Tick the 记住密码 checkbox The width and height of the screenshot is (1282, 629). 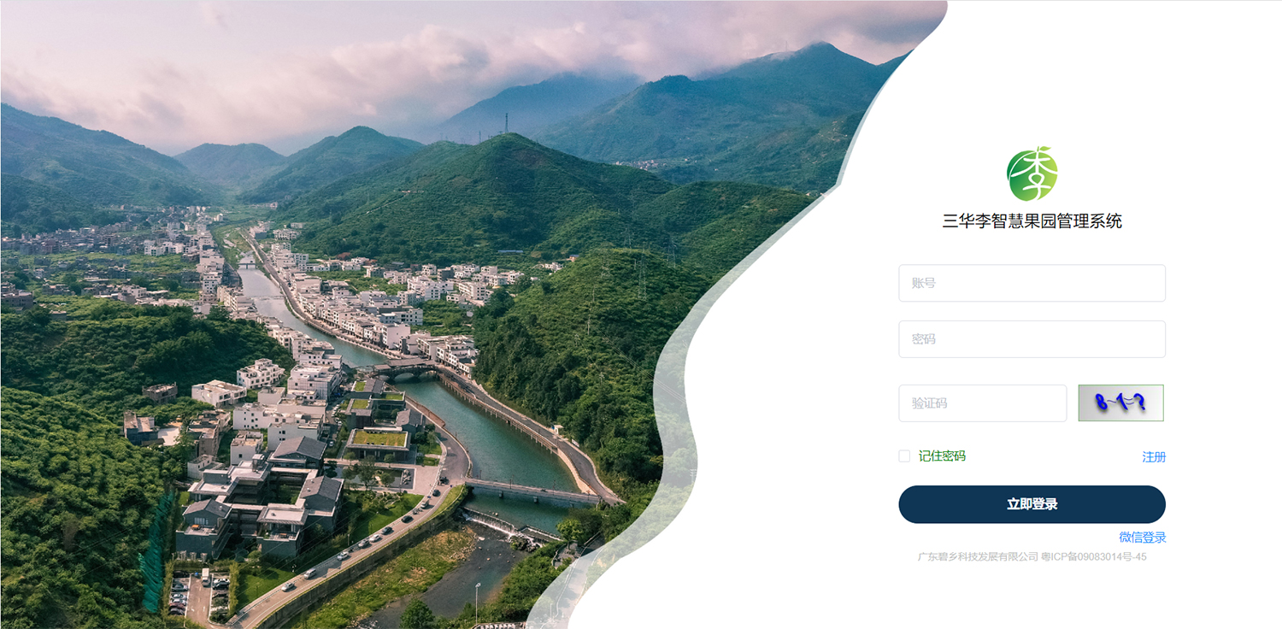click(904, 456)
